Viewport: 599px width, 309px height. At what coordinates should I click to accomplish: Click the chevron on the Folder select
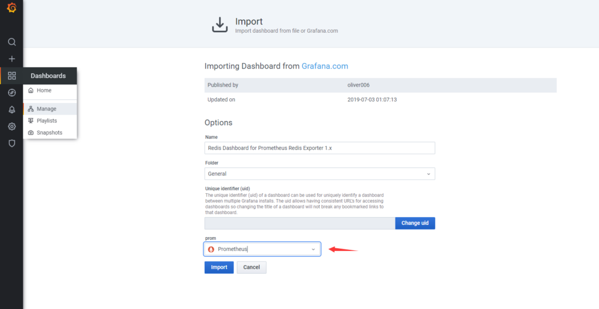[x=428, y=174]
